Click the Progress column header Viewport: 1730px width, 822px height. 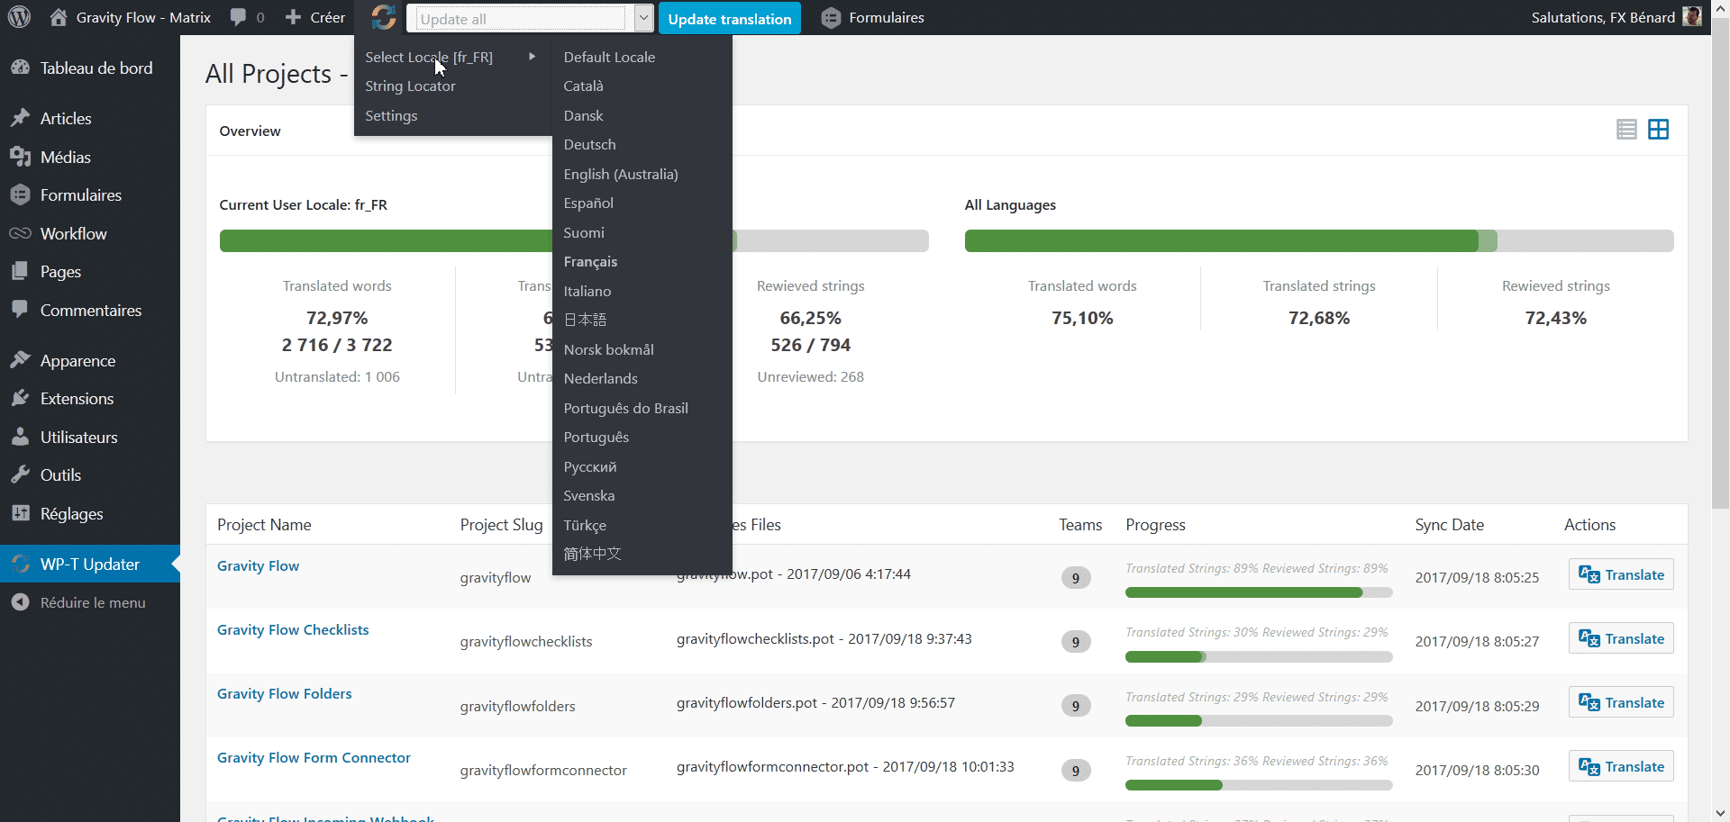pyautogui.click(x=1155, y=525)
